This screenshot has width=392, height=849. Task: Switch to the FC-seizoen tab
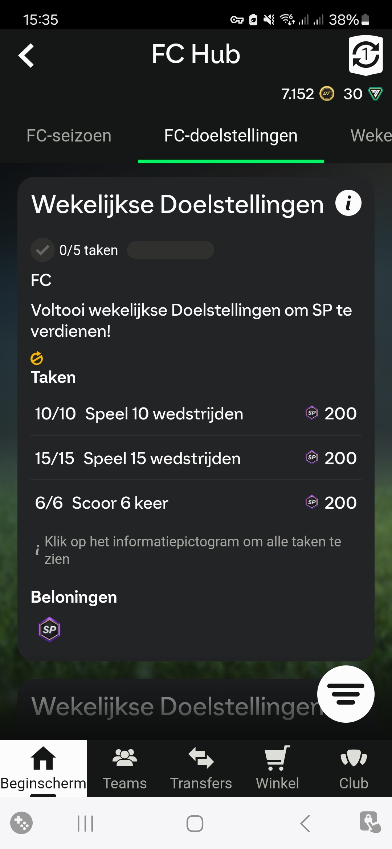(69, 136)
